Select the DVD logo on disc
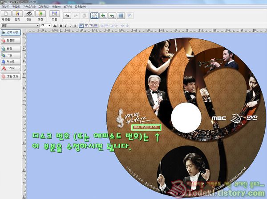Image resolution: width=267 pixels, height=199 pixels. pyautogui.click(x=252, y=118)
